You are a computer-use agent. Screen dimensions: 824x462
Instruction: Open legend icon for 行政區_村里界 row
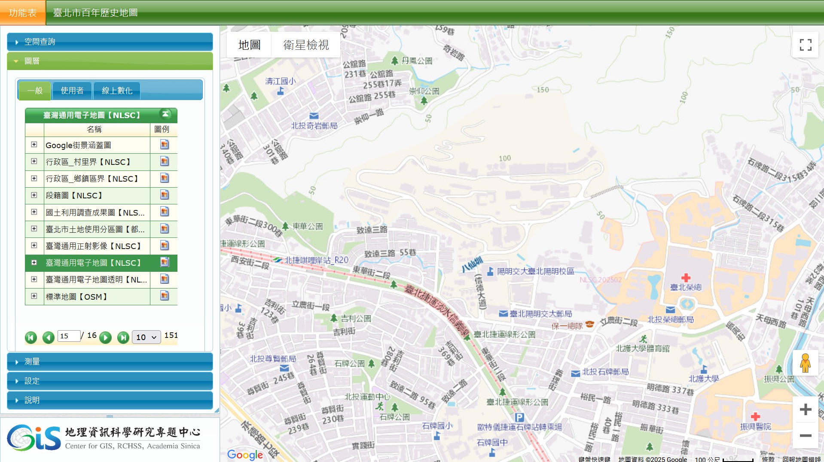(164, 161)
